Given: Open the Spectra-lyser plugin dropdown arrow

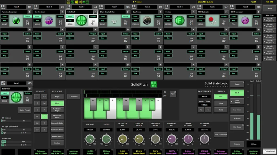Looking at the screenshot, I should [x=62, y=12].
